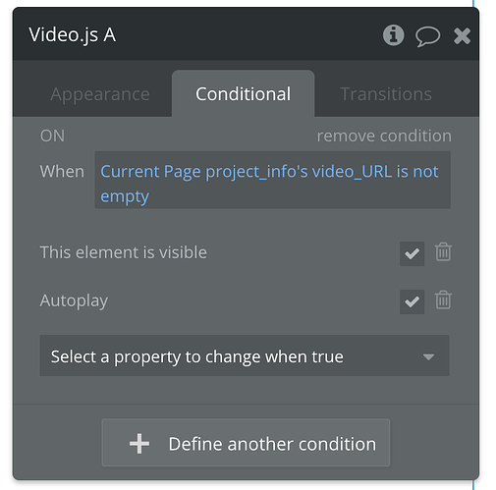Image resolution: width=496 pixels, height=490 pixels.
Task: Edit the 'video_URL is not empty' expression
Action: pos(272,180)
